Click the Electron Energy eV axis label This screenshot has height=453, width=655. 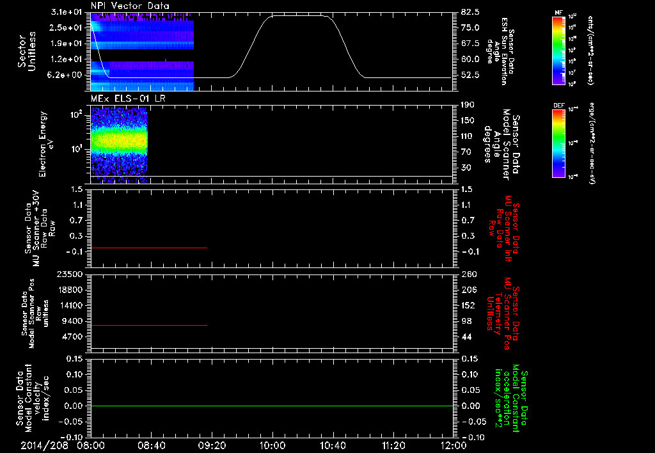46,144
